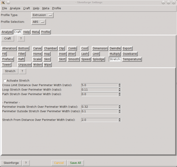Screen dimensions: 177x167
Task: Enable the Activate Stretch checkbox
Action: click(x=5, y=81)
